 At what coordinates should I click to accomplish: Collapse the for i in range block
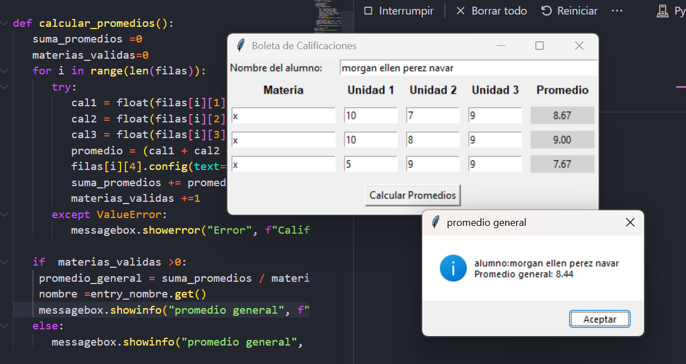(x=4, y=71)
